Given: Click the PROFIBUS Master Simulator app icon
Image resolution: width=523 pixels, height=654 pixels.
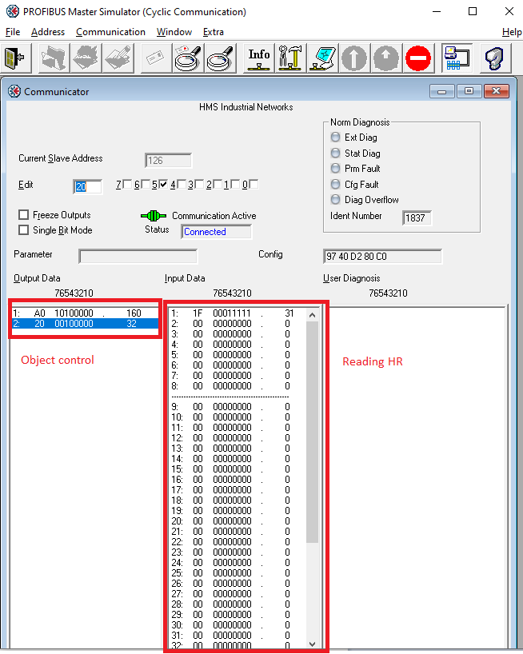Looking at the screenshot, I should 13,11.
